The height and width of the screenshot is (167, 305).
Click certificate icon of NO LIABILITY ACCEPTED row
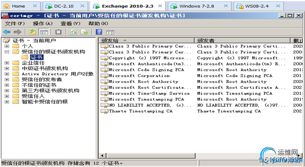click(x=104, y=105)
